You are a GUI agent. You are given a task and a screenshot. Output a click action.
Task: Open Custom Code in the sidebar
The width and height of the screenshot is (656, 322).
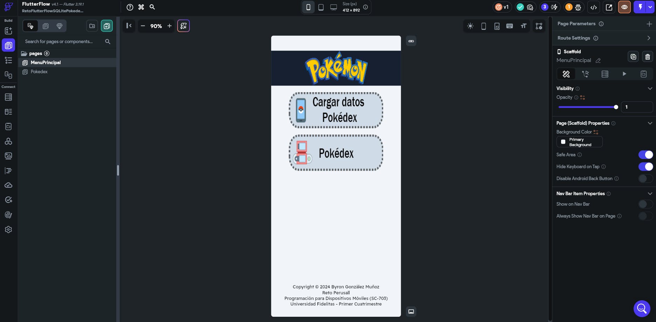(8, 171)
